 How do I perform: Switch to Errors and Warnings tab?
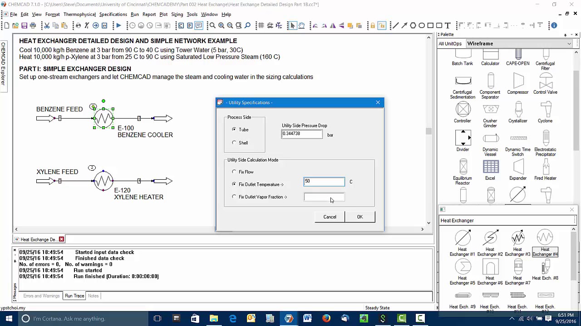tap(41, 296)
